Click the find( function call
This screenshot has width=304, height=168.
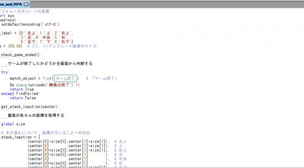tap(48, 78)
